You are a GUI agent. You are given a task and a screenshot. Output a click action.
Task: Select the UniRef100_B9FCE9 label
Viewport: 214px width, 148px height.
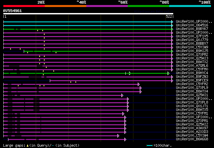pyautogui.click(x=192, y=81)
